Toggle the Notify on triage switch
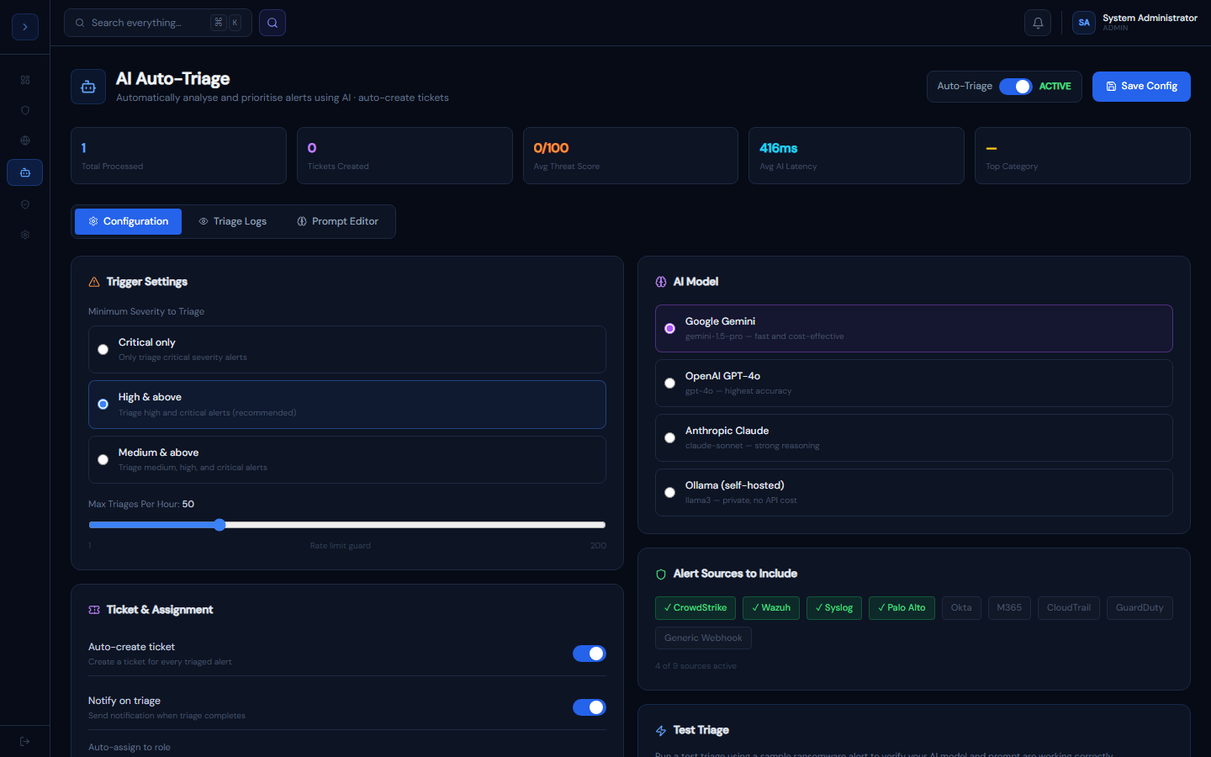 pyautogui.click(x=590, y=707)
